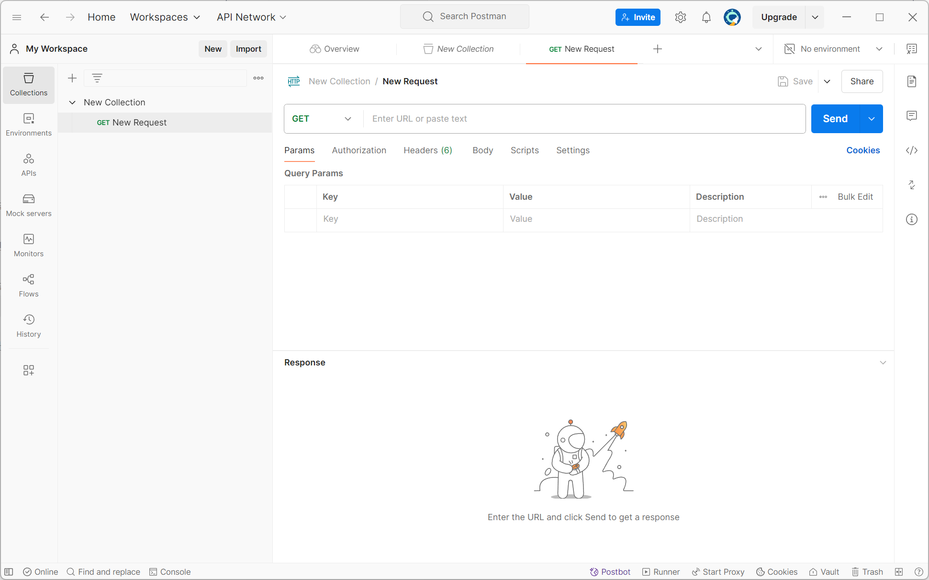Screen dimensions: 929x580
Task: Open the open tabs list chevron
Action: 759,49
